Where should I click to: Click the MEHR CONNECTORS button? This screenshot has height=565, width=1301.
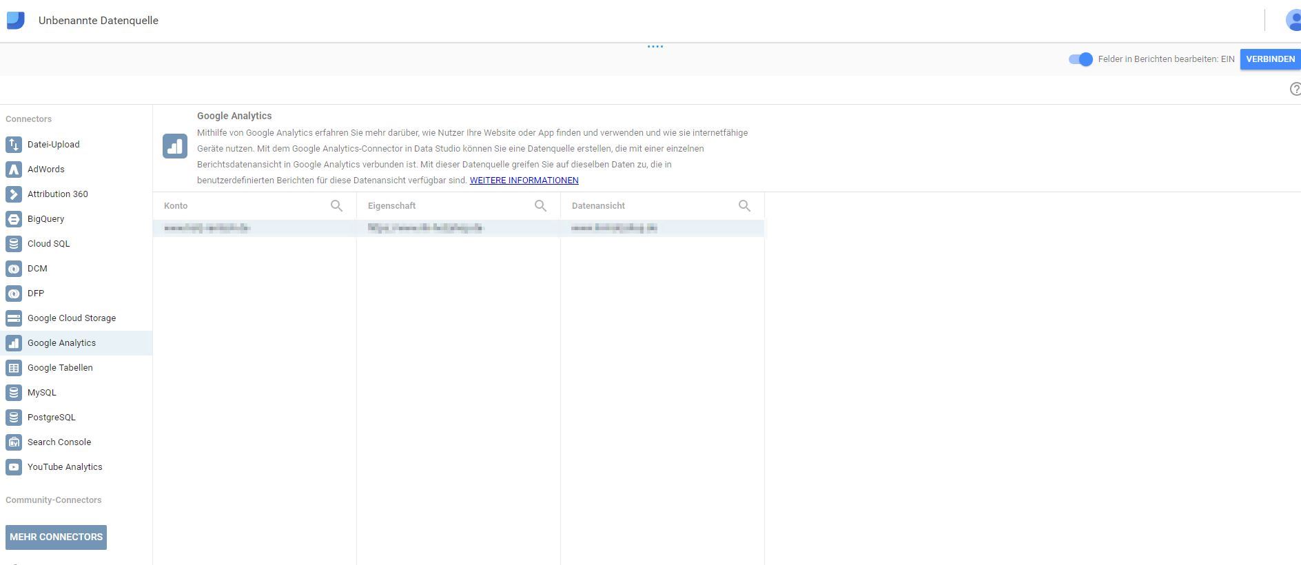(56, 537)
